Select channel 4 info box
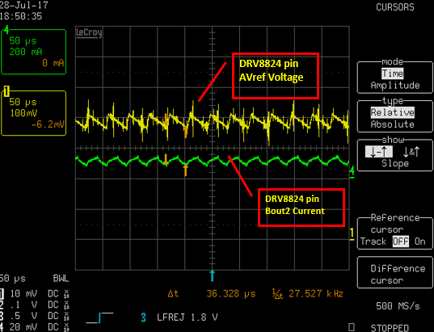 point(33,52)
